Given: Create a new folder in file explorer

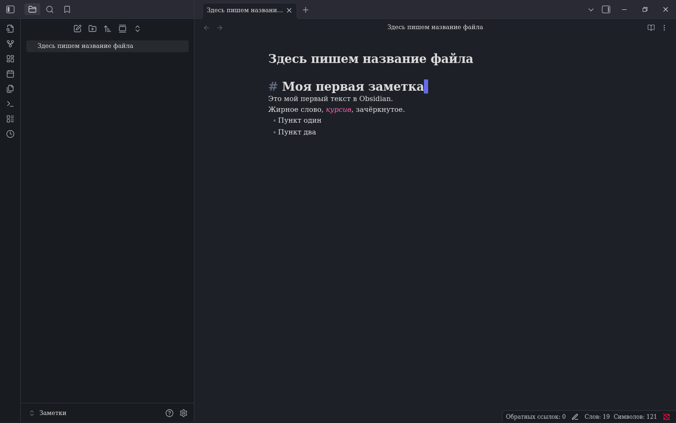Looking at the screenshot, I should click(92, 29).
